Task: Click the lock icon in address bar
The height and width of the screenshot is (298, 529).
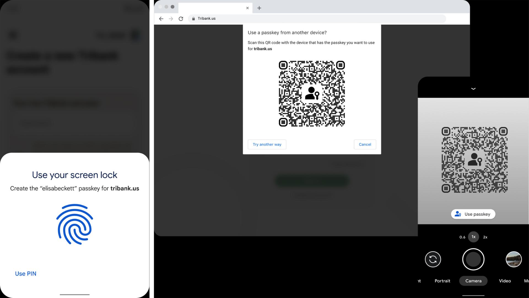Action: click(193, 19)
